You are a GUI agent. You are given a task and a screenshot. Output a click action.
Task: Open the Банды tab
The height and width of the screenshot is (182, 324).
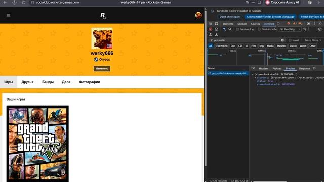pos(48,82)
